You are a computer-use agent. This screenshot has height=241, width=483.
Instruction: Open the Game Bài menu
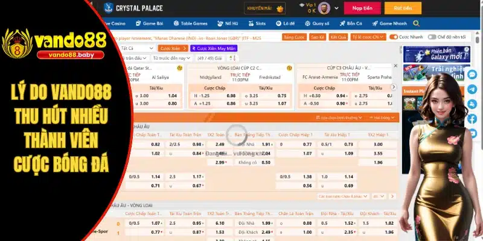[149, 23]
